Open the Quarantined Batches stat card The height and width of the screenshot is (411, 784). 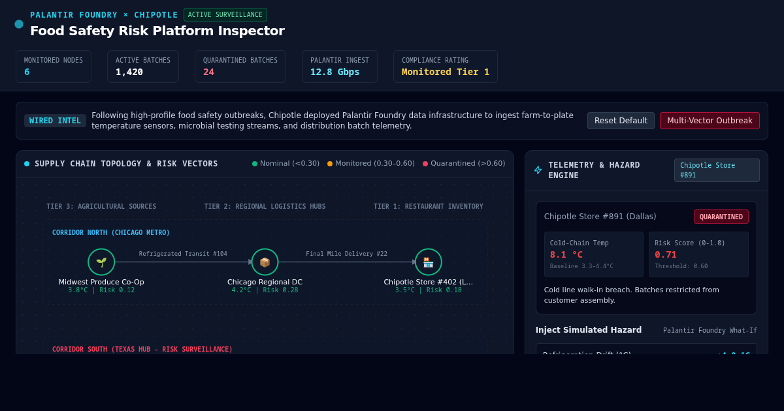point(240,67)
